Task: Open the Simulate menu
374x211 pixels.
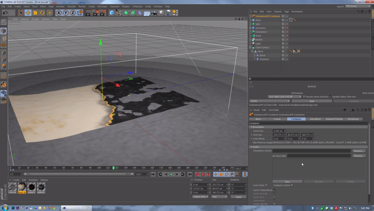Action: 71,6
